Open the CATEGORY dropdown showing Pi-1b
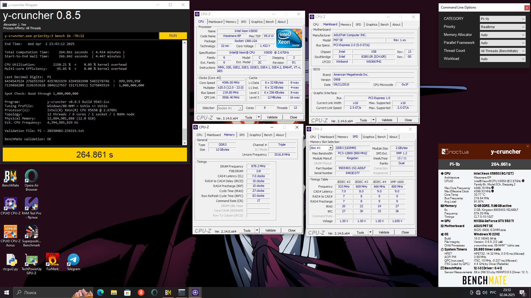 pyautogui.click(x=503, y=19)
